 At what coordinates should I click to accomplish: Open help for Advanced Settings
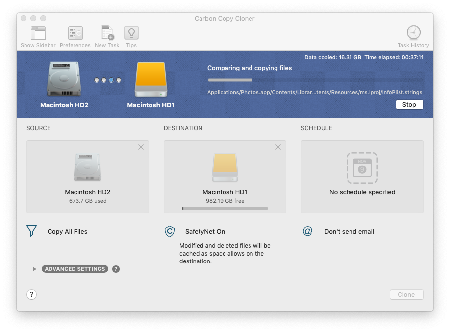pos(116,269)
